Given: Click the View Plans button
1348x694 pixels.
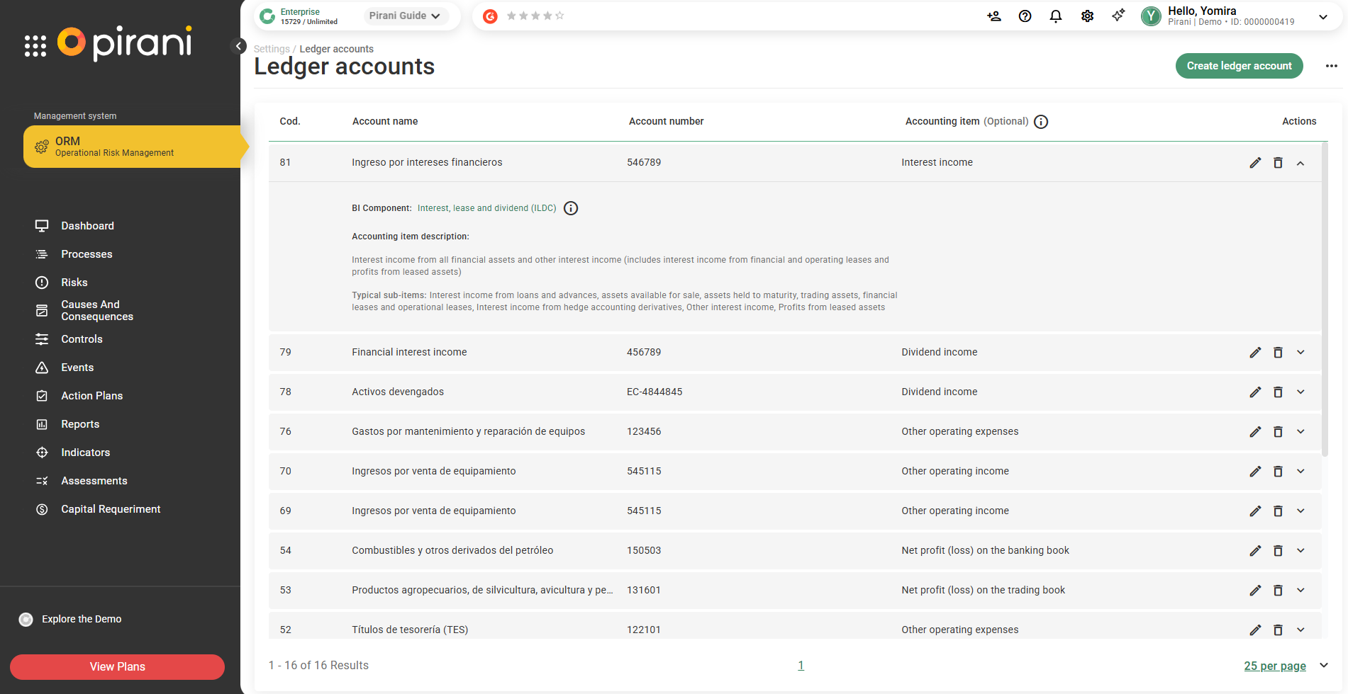Looking at the screenshot, I should pos(117,667).
